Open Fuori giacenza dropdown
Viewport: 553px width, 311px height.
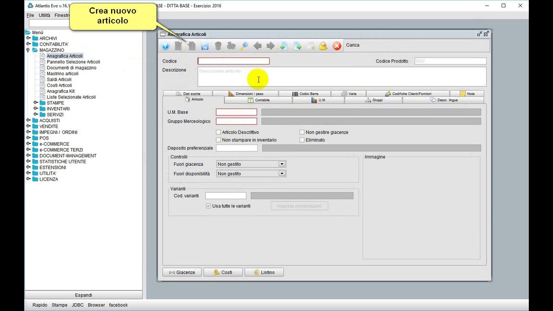coord(251,164)
